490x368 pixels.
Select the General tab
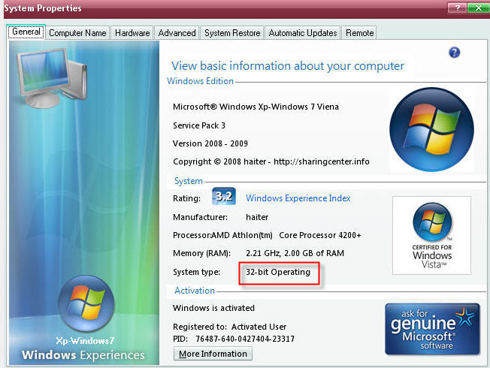(26, 32)
